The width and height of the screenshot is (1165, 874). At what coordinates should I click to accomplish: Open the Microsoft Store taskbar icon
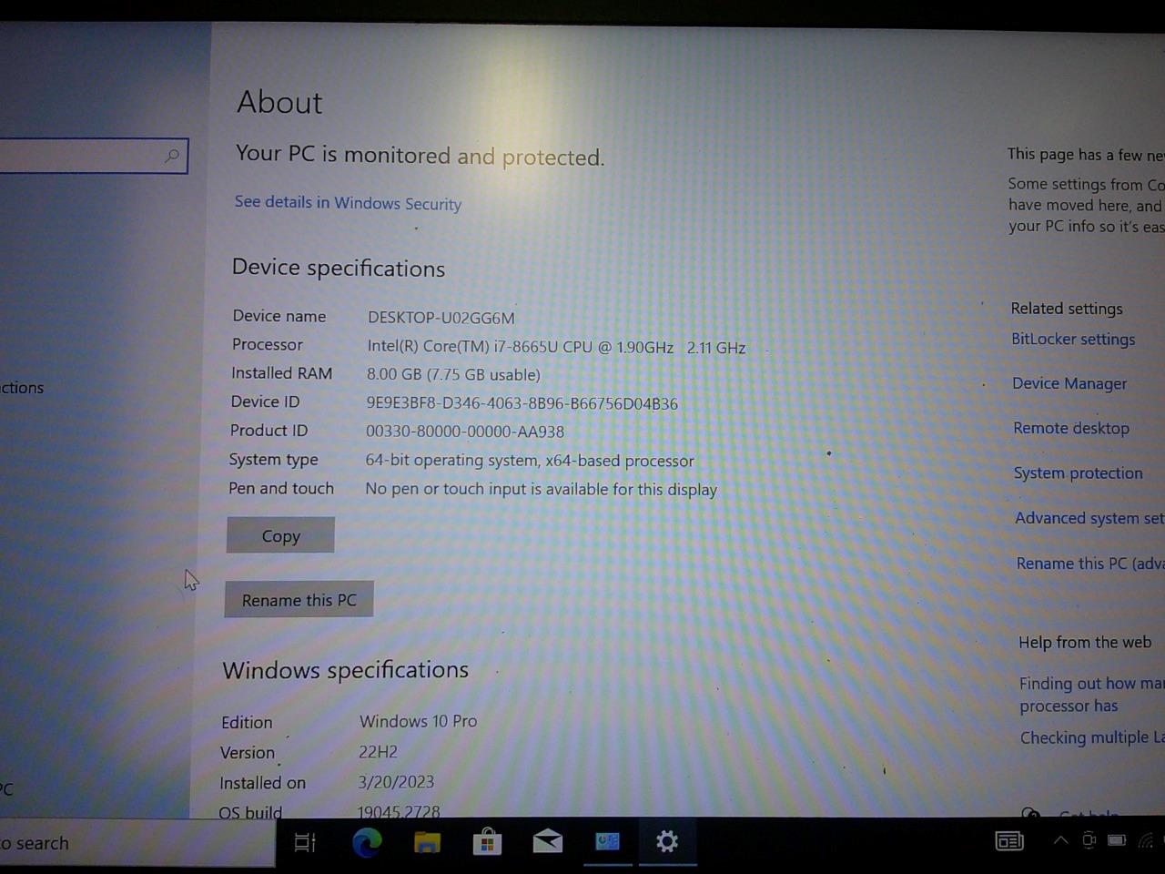[487, 842]
